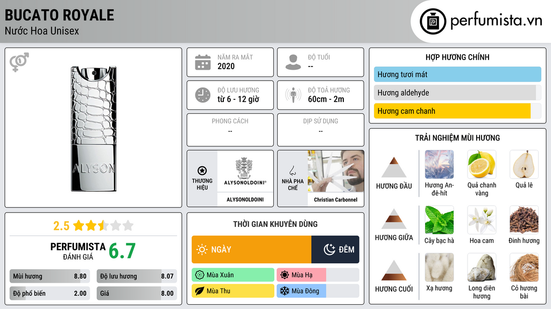Select the Ngày daytime bar

coord(252,249)
